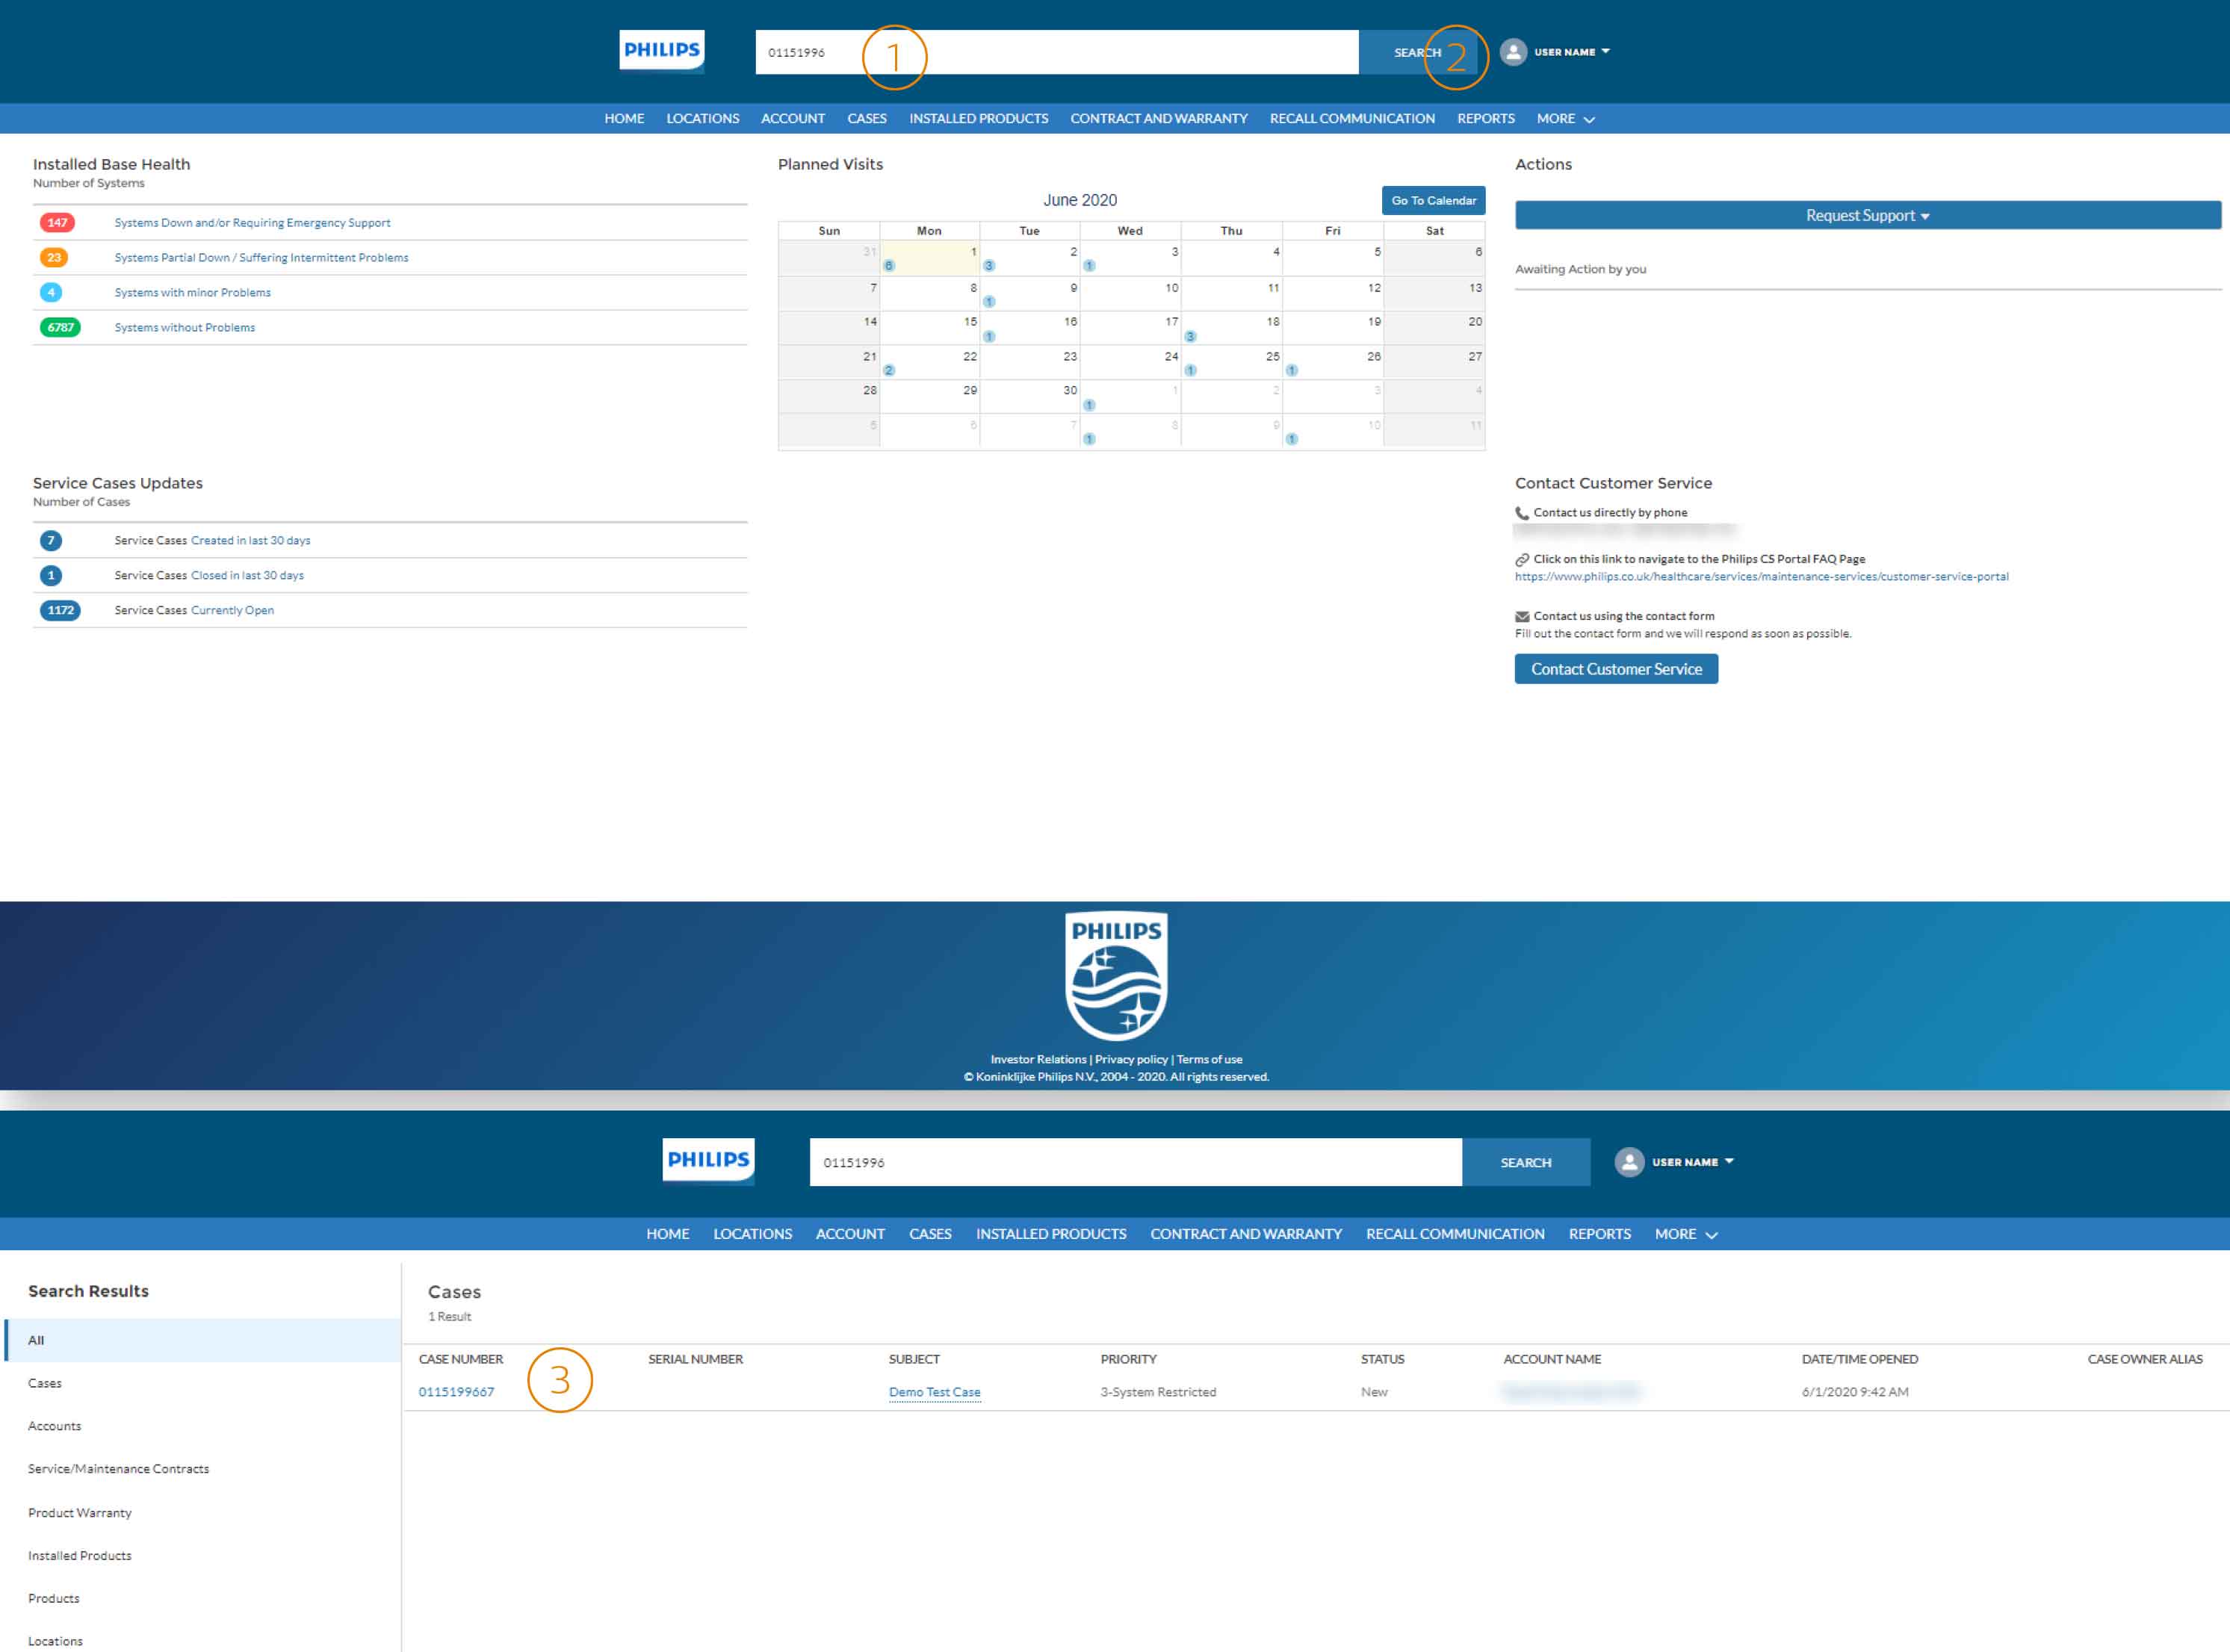The width and height of the screenshot is (2230, 1652).
Task: Click the Philips shield logo in footer
Action: [1115, 976]
